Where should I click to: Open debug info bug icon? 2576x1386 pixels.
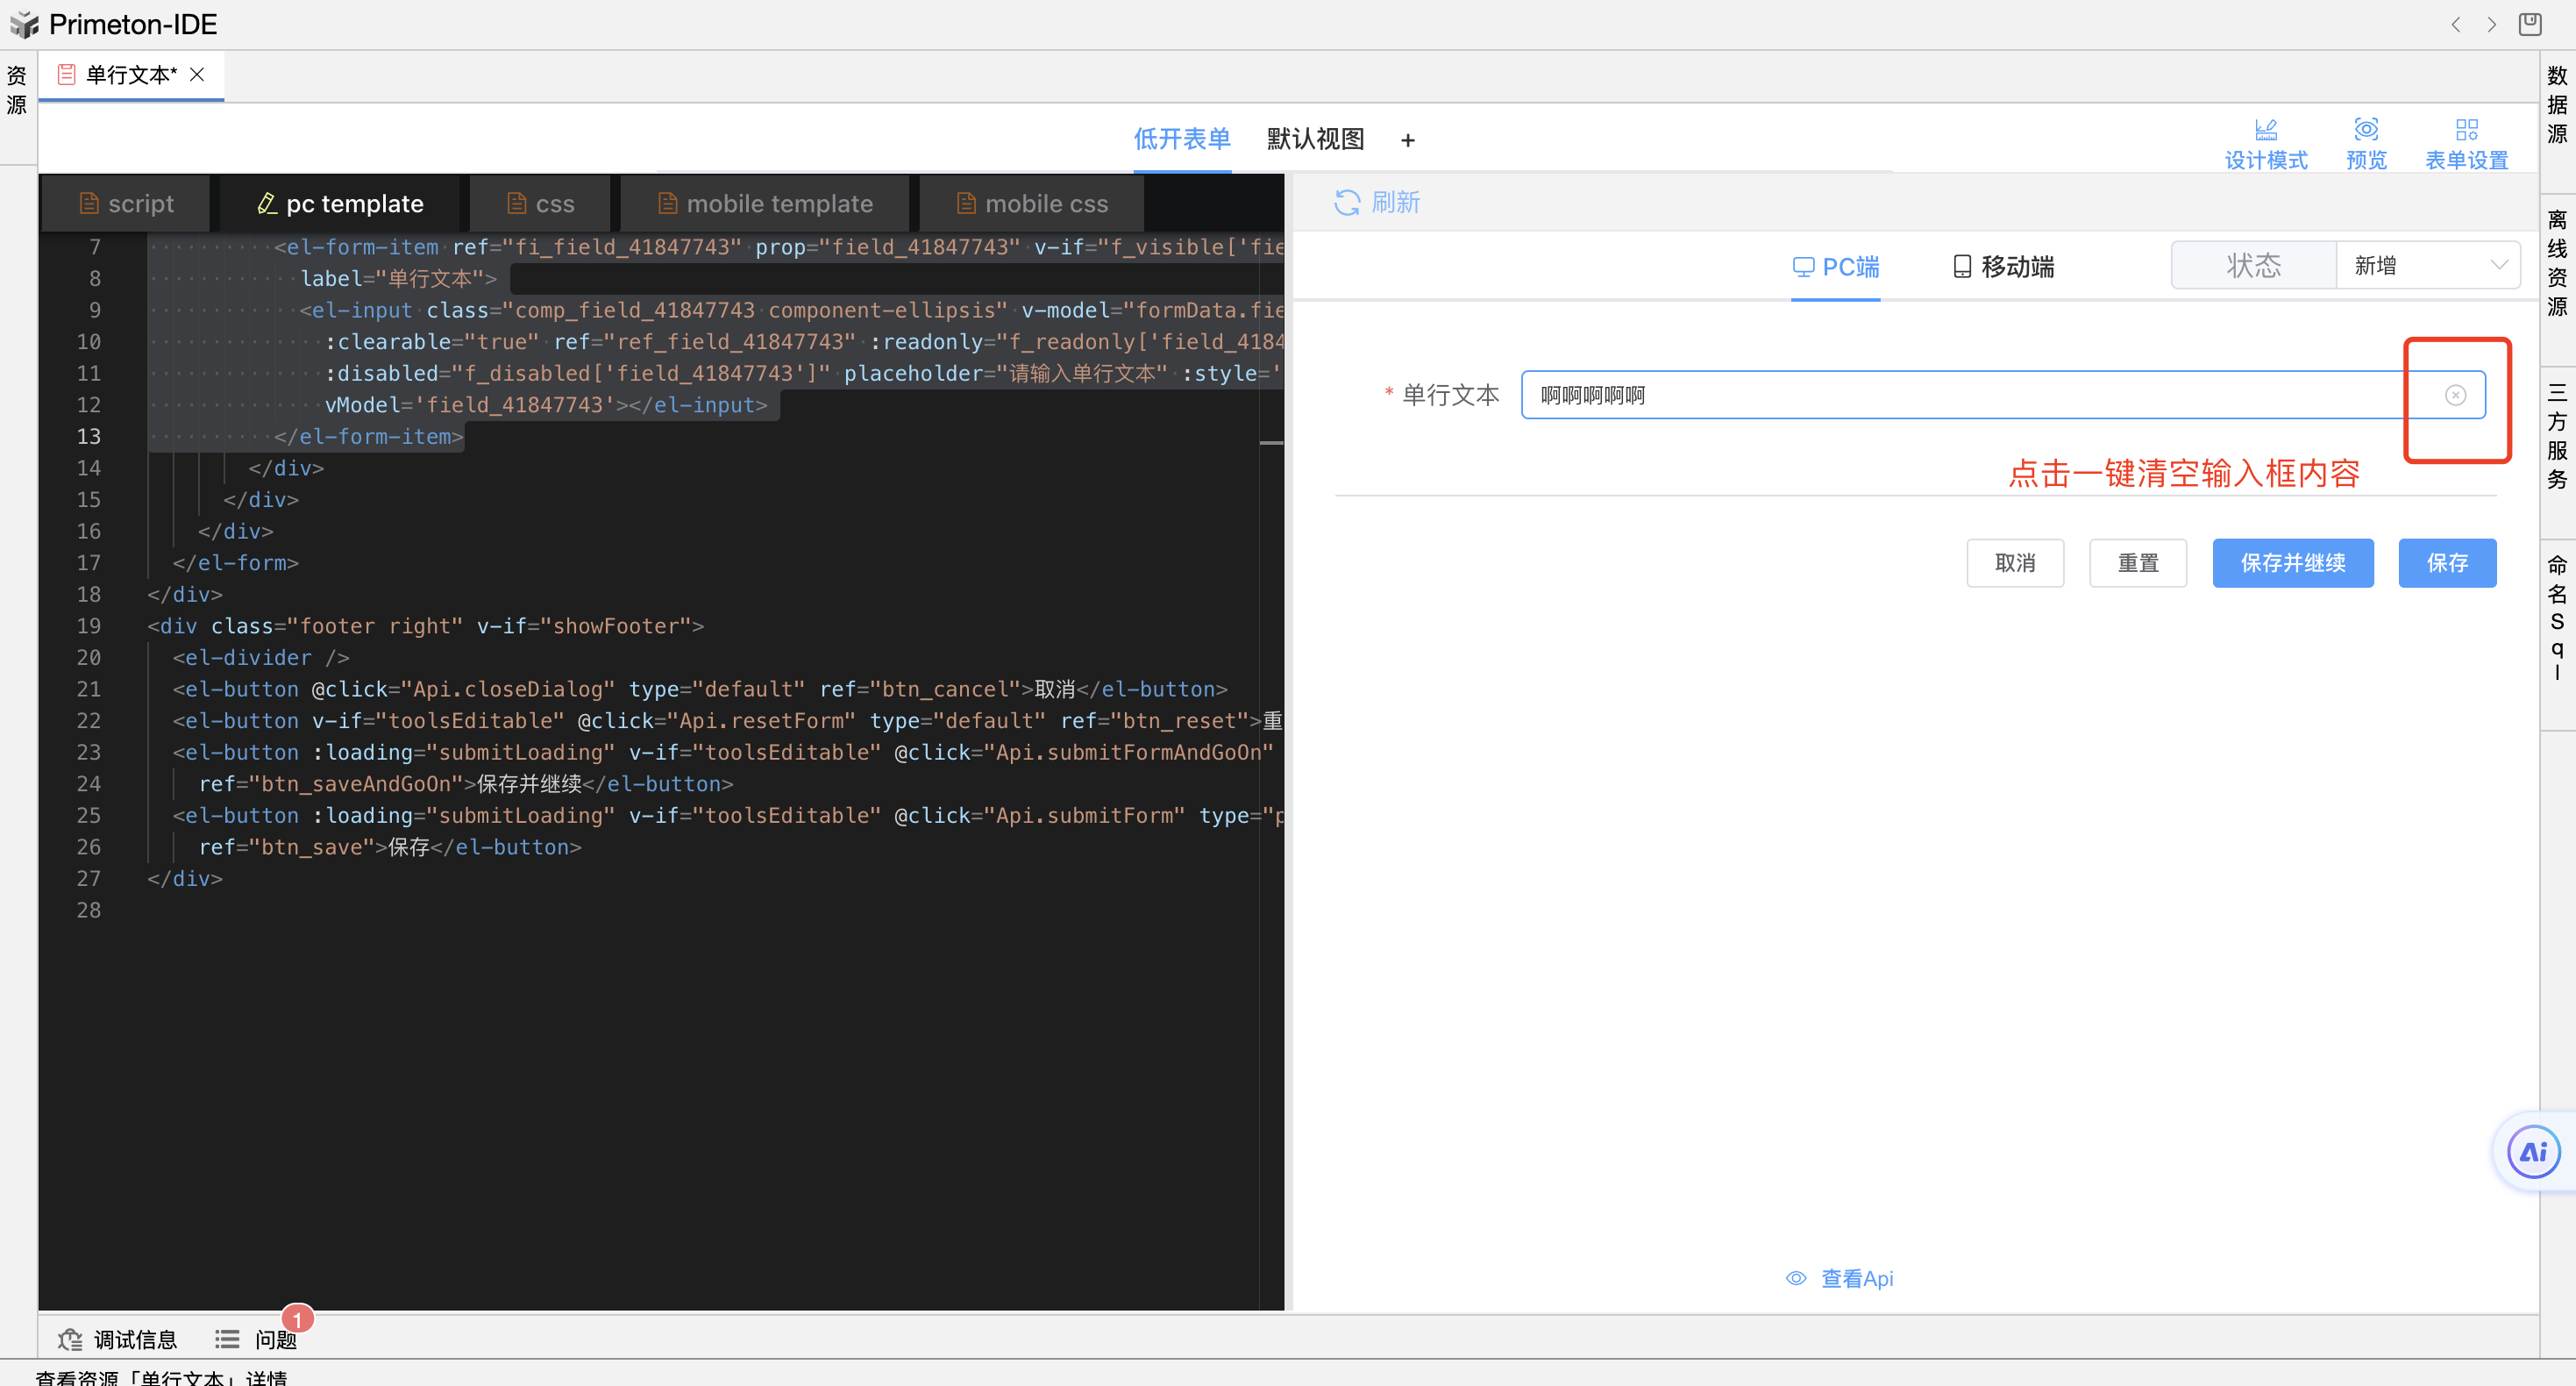[x=70, y=1339]
